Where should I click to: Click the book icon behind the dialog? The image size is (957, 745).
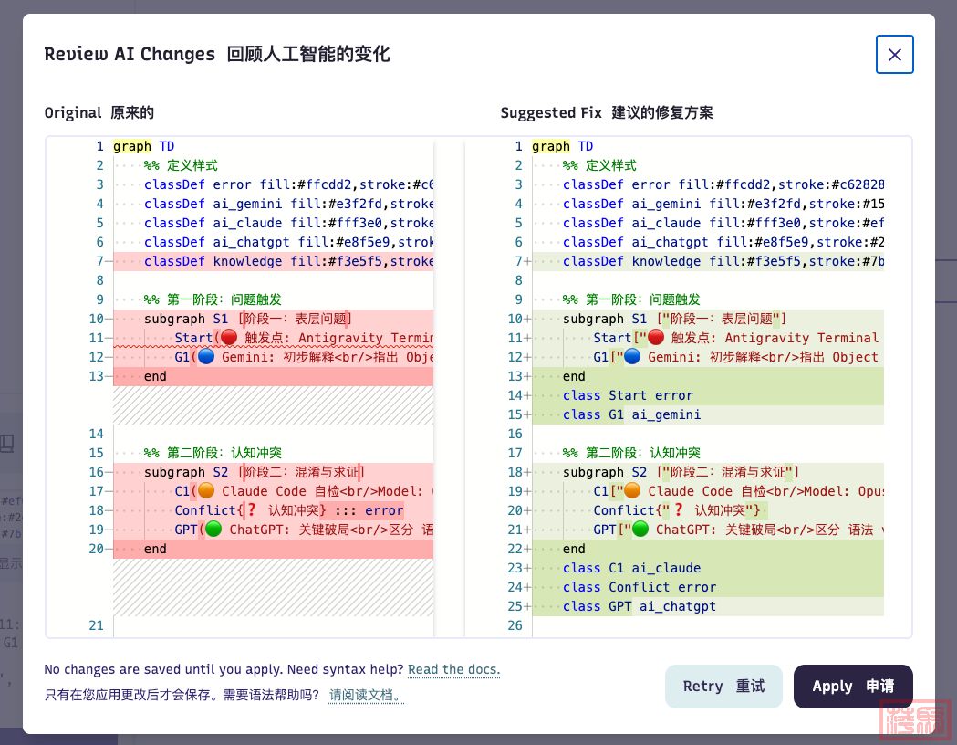pyautogui.click(x=7, y=444)
